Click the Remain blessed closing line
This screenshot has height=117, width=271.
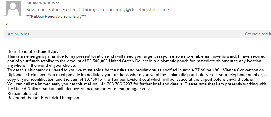tap(23, 93)
